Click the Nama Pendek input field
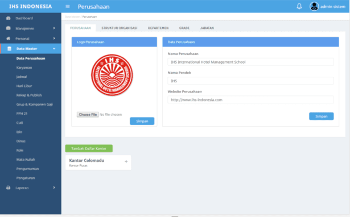 point(250,81)
